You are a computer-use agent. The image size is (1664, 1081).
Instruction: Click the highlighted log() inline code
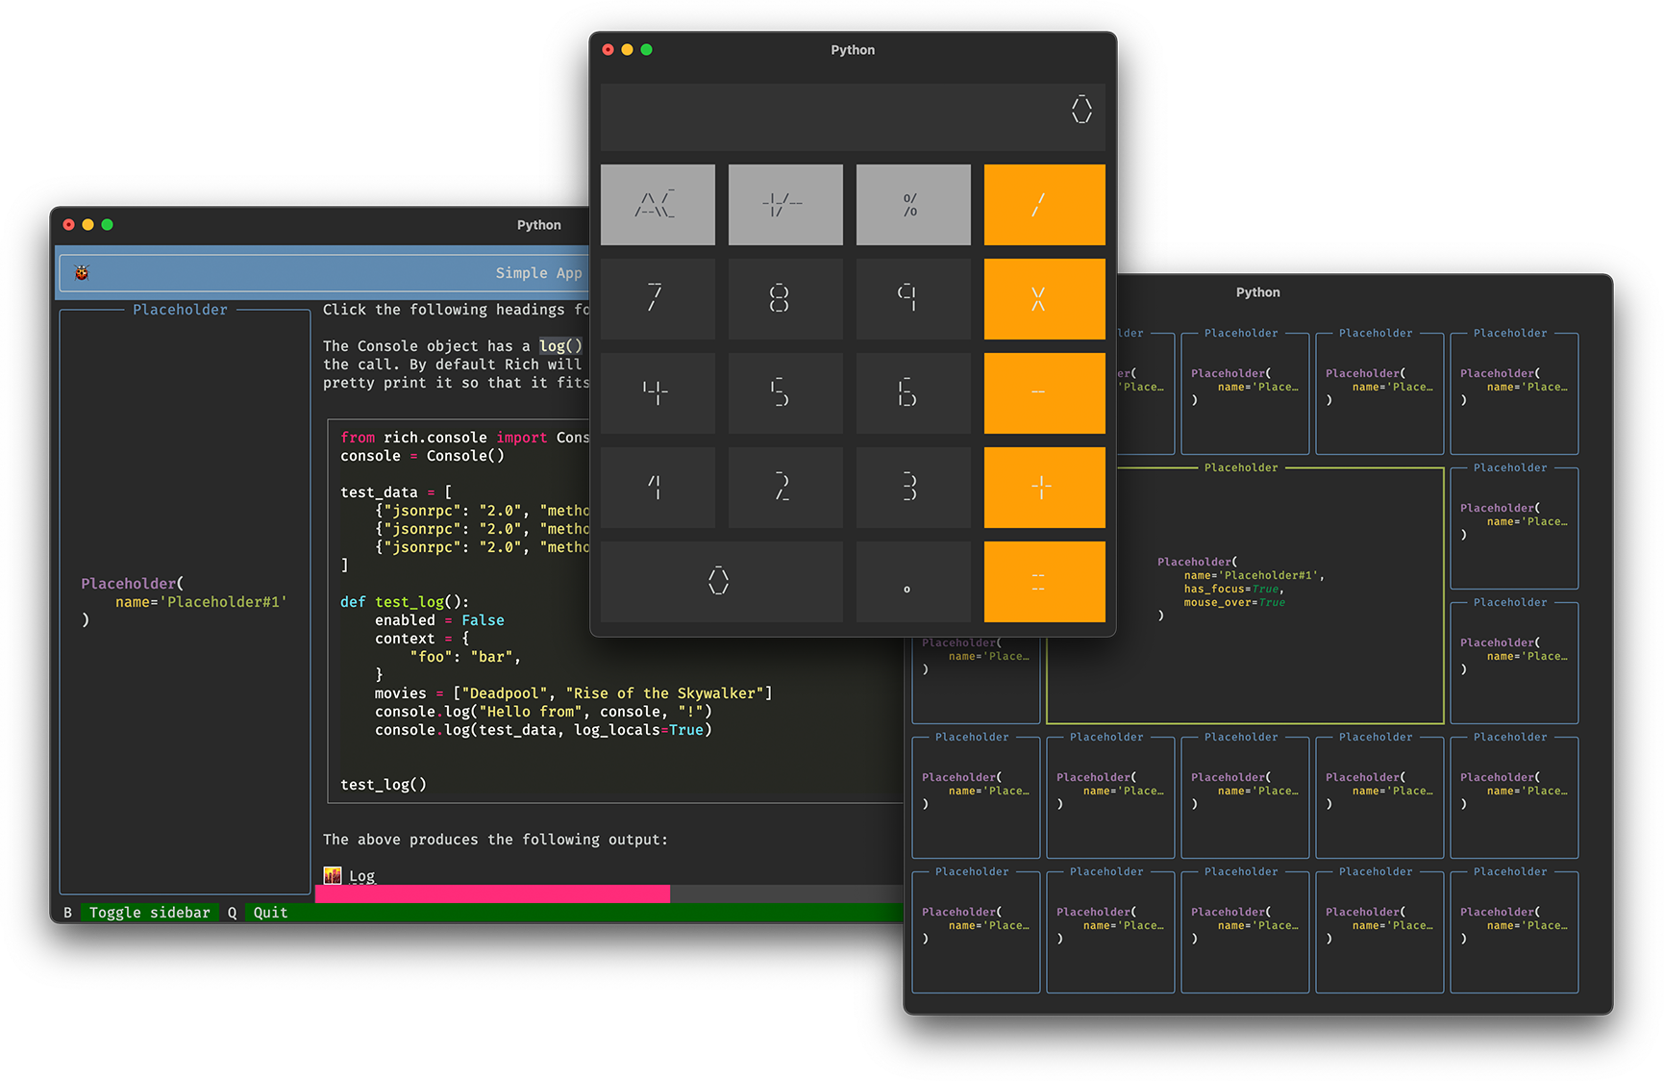tap(560, 346)
